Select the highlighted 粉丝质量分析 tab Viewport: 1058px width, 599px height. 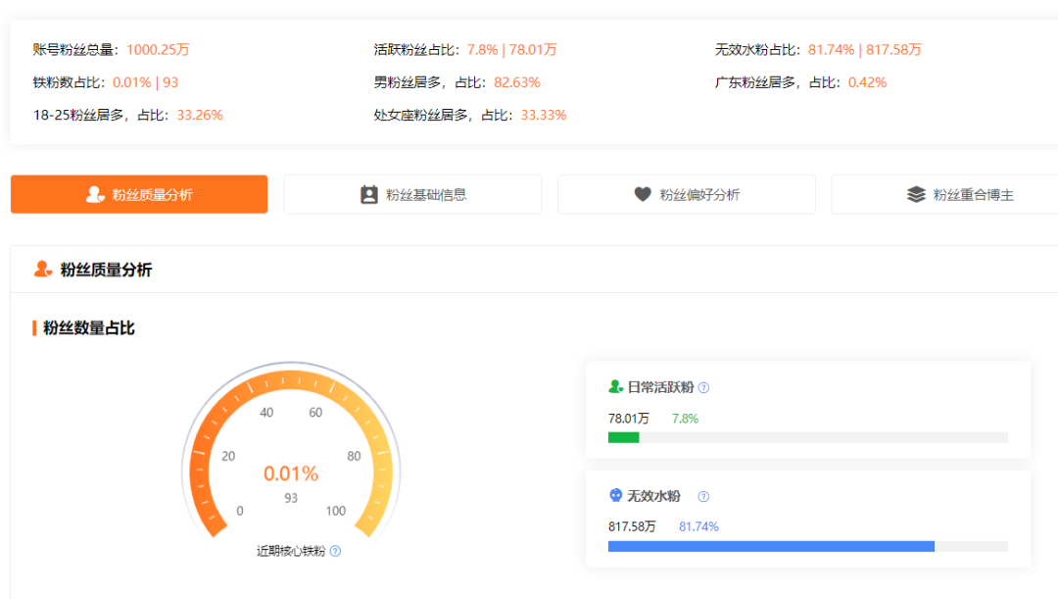tap(138, 194)
